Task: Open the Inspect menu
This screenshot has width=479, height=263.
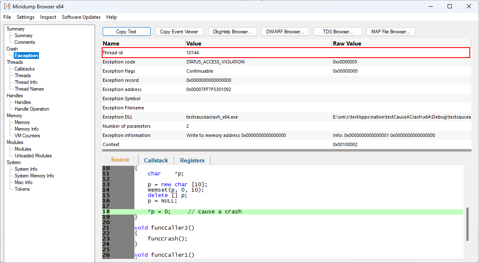Action: [x=48, y=17]
